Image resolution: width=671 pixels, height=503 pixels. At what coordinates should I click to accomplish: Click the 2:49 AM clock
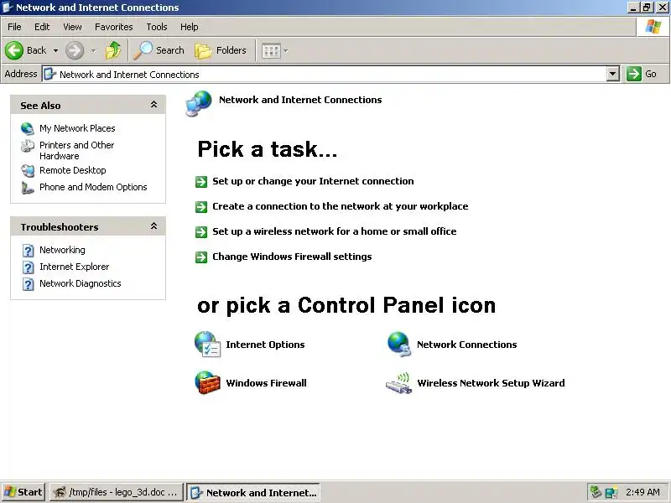pos(642,492)
